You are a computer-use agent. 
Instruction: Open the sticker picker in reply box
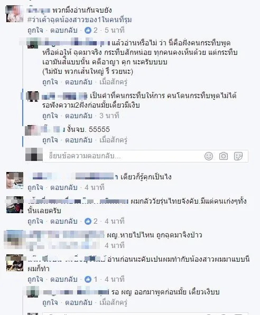point(238,156)
